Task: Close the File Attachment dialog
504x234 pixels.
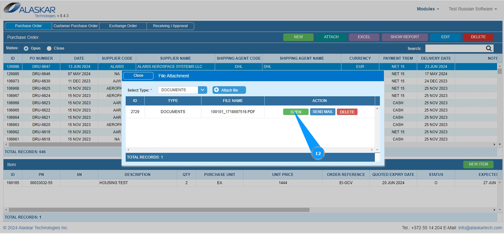Action: pos(138,76)
